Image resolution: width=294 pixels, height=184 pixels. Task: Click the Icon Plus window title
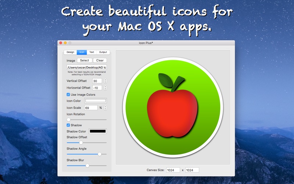(146, 43)
